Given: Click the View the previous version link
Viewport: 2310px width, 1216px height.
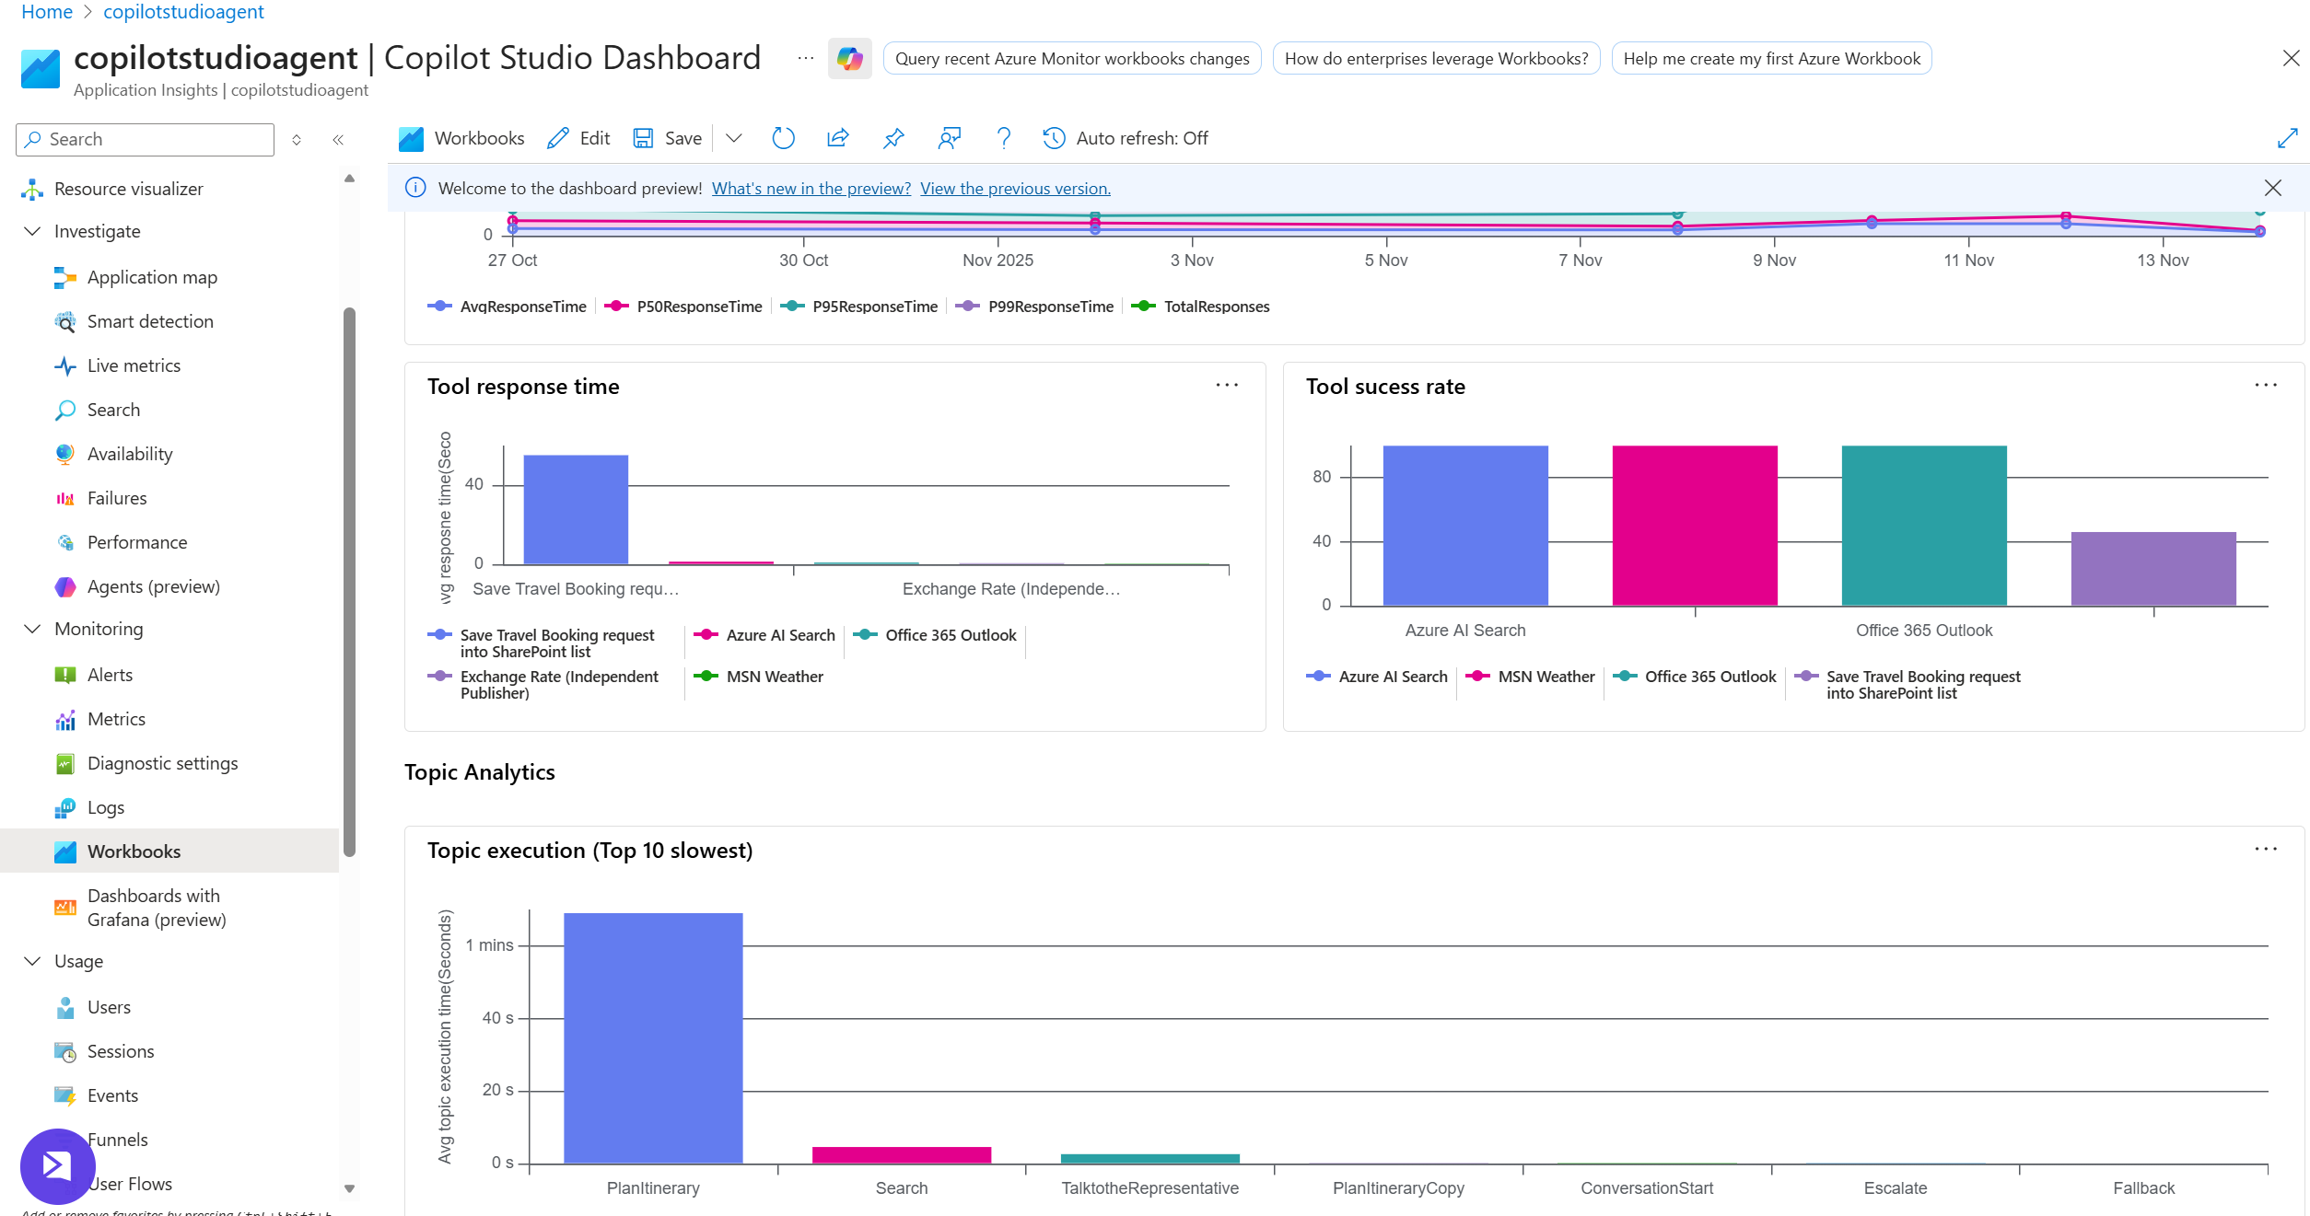Looking at the screenshot, I should (x=1014, y=188).
